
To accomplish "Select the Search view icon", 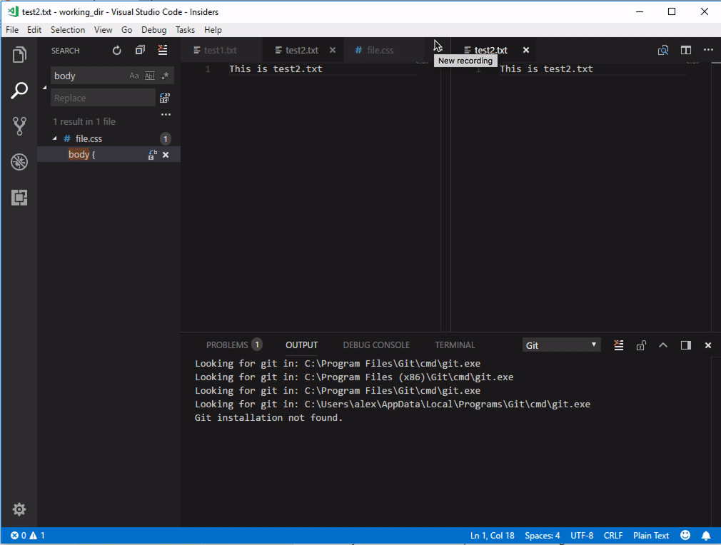I will pyautogui.click(x=19, y=91).
